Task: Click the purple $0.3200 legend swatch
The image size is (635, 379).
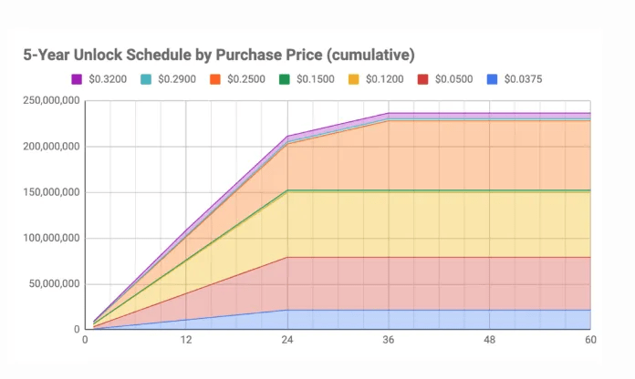Action: pyautogui.click(x=76, y=79)
